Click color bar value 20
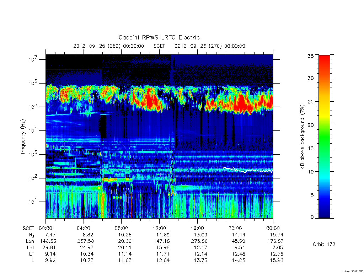364x273 pixels. [310, 125]
